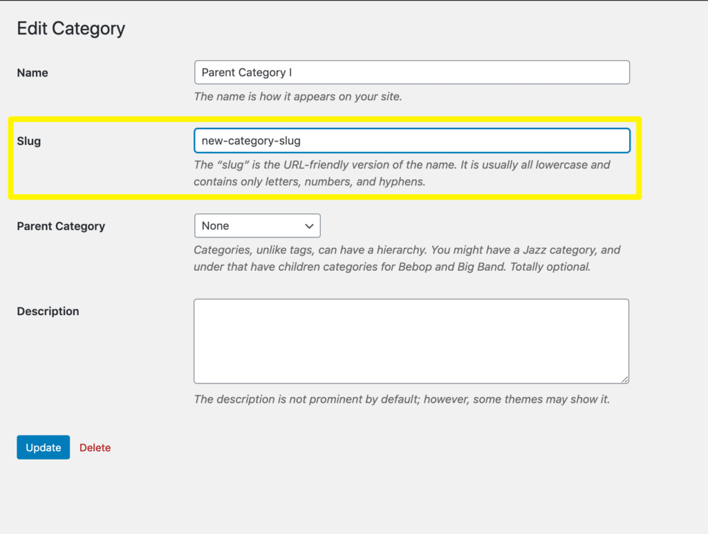Click the Name field label
708x534 pixels.
coord(32,73)
